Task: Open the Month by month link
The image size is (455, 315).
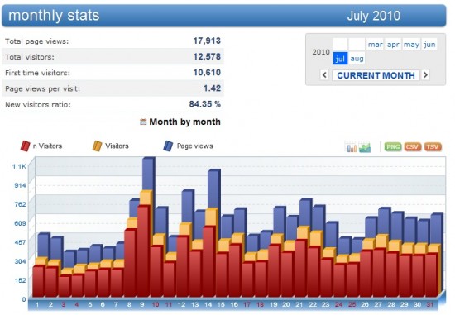Action: coord(184,122)
